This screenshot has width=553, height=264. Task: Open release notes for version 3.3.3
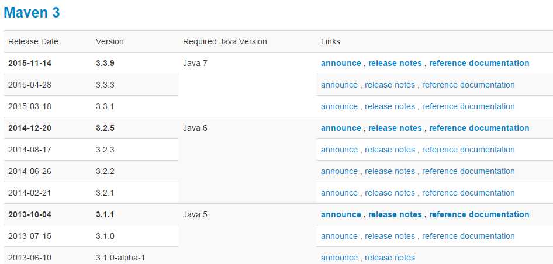click(x=390, y=85)
